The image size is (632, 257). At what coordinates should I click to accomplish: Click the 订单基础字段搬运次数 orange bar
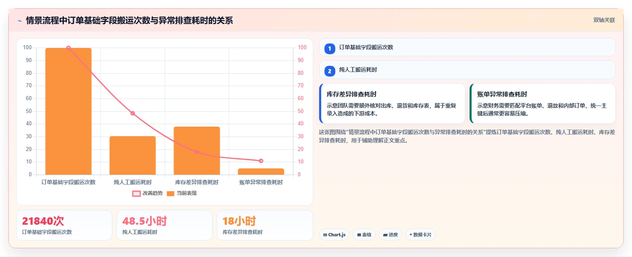pyautogui.click(x=68, y=111)
